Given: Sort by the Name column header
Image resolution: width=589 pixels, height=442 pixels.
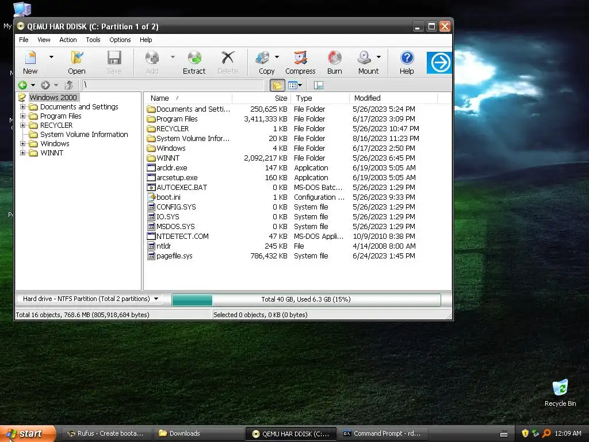Looking at the screenshot, I should (x=189, y=98).
